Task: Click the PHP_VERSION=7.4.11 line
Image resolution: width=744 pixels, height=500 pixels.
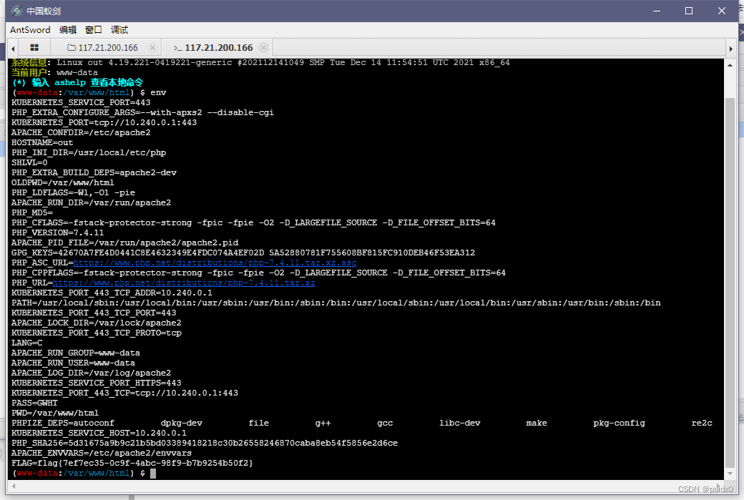Action: point(57,232)
